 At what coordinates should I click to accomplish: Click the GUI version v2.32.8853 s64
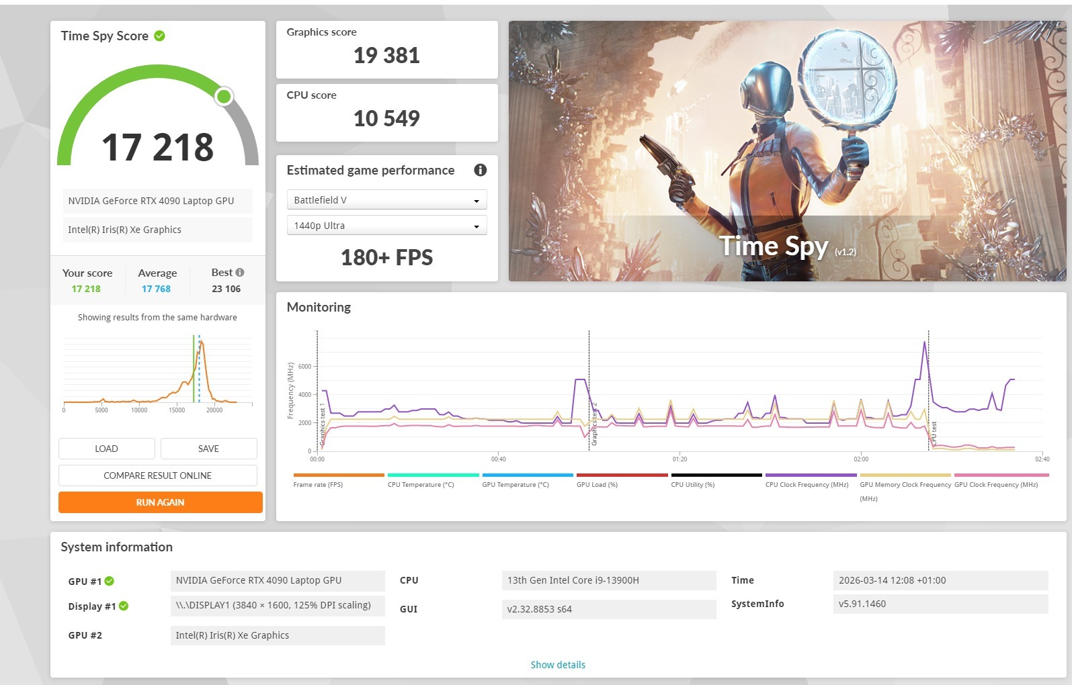(x=609, y=609)
